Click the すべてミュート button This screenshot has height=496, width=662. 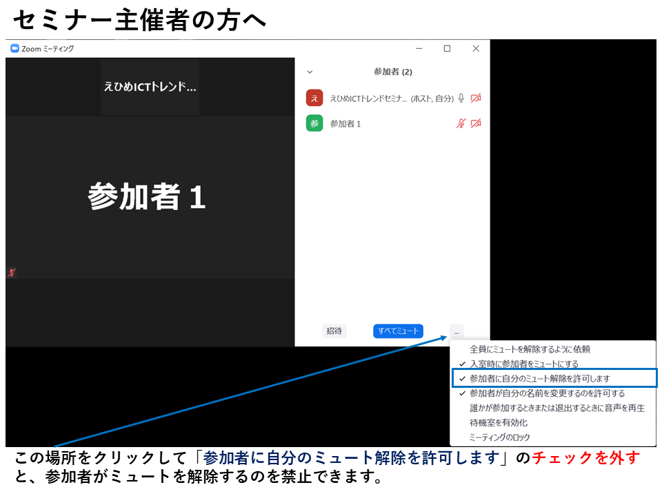pyautogui.click(x=398, y=331)
